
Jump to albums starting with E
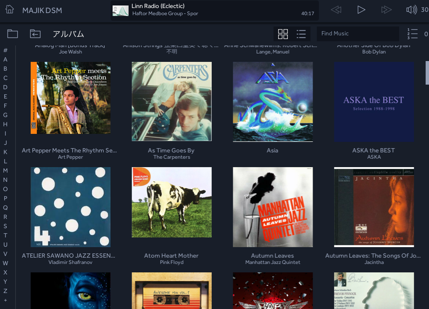click(5, 96)
